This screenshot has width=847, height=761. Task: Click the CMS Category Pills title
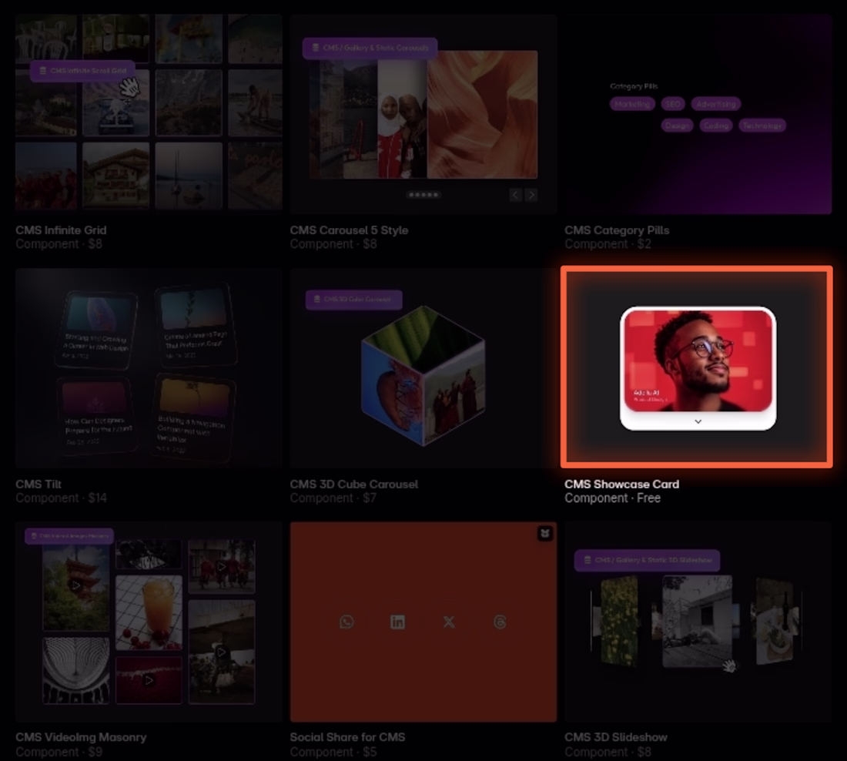click(617, 230)
